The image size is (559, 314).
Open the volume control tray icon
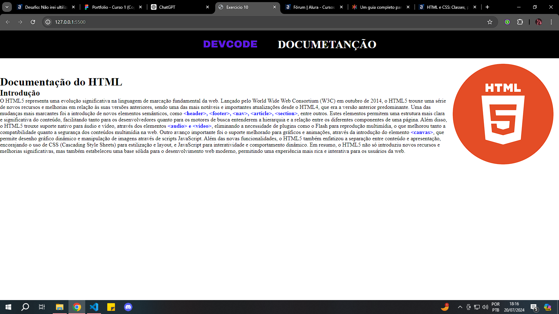click(x=485, y=307)
